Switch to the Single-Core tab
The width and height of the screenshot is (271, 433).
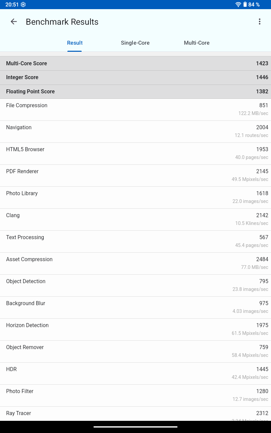coord(135,43)
